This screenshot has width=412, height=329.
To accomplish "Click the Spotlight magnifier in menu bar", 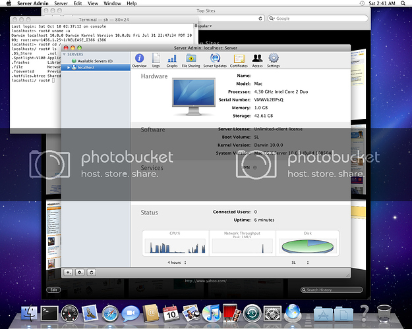I will pyautogui.click(x=403, y=3).
